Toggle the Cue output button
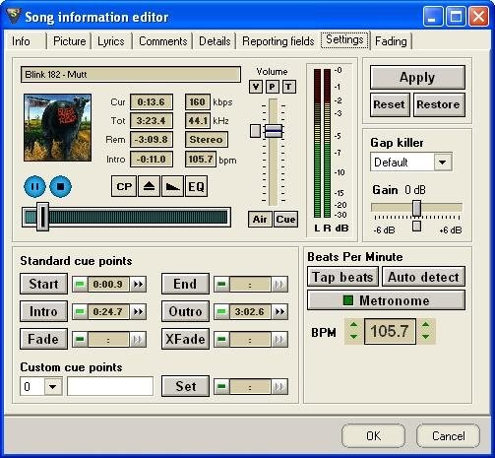Viewport: 495px width, 458px height. point(285,219)
